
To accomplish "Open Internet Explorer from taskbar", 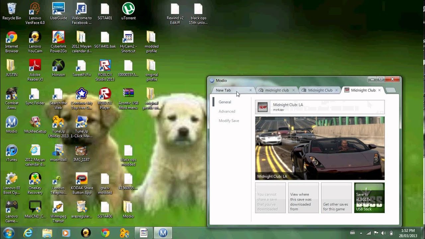I will click(x=28, y=233).
